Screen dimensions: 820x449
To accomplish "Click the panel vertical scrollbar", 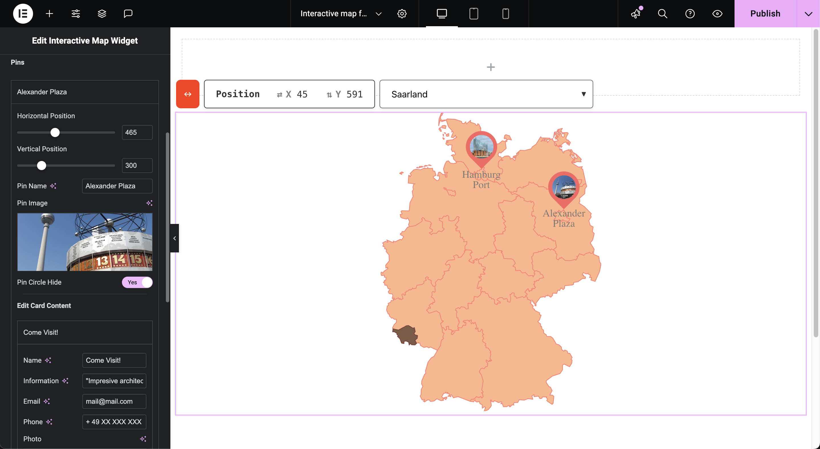I will 168,217.
